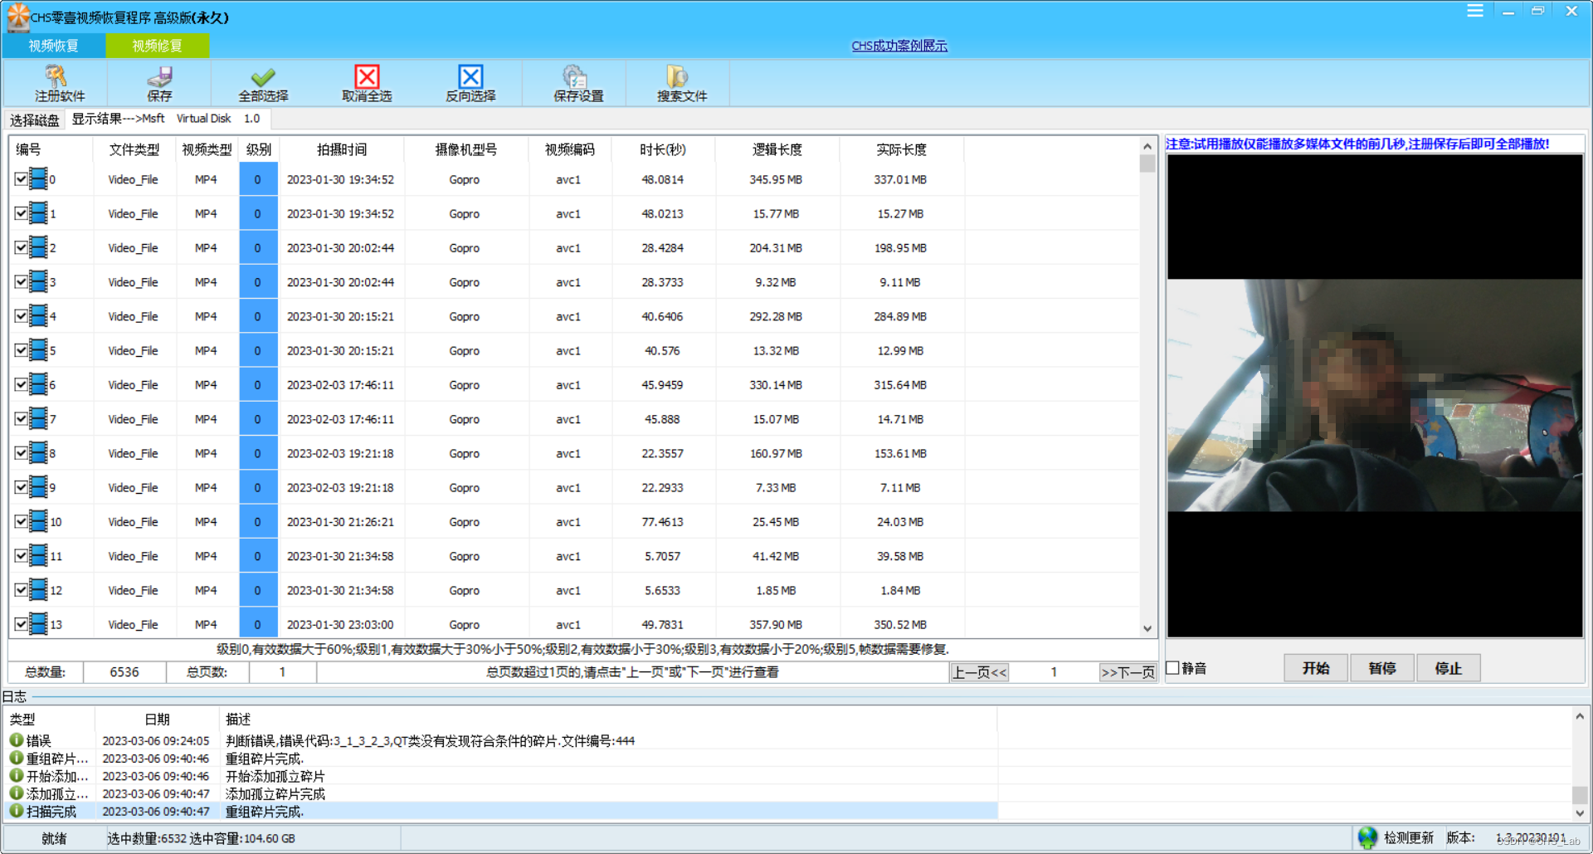
Task: Go to previous page with 上一页<<
Action: coord(980,672)
